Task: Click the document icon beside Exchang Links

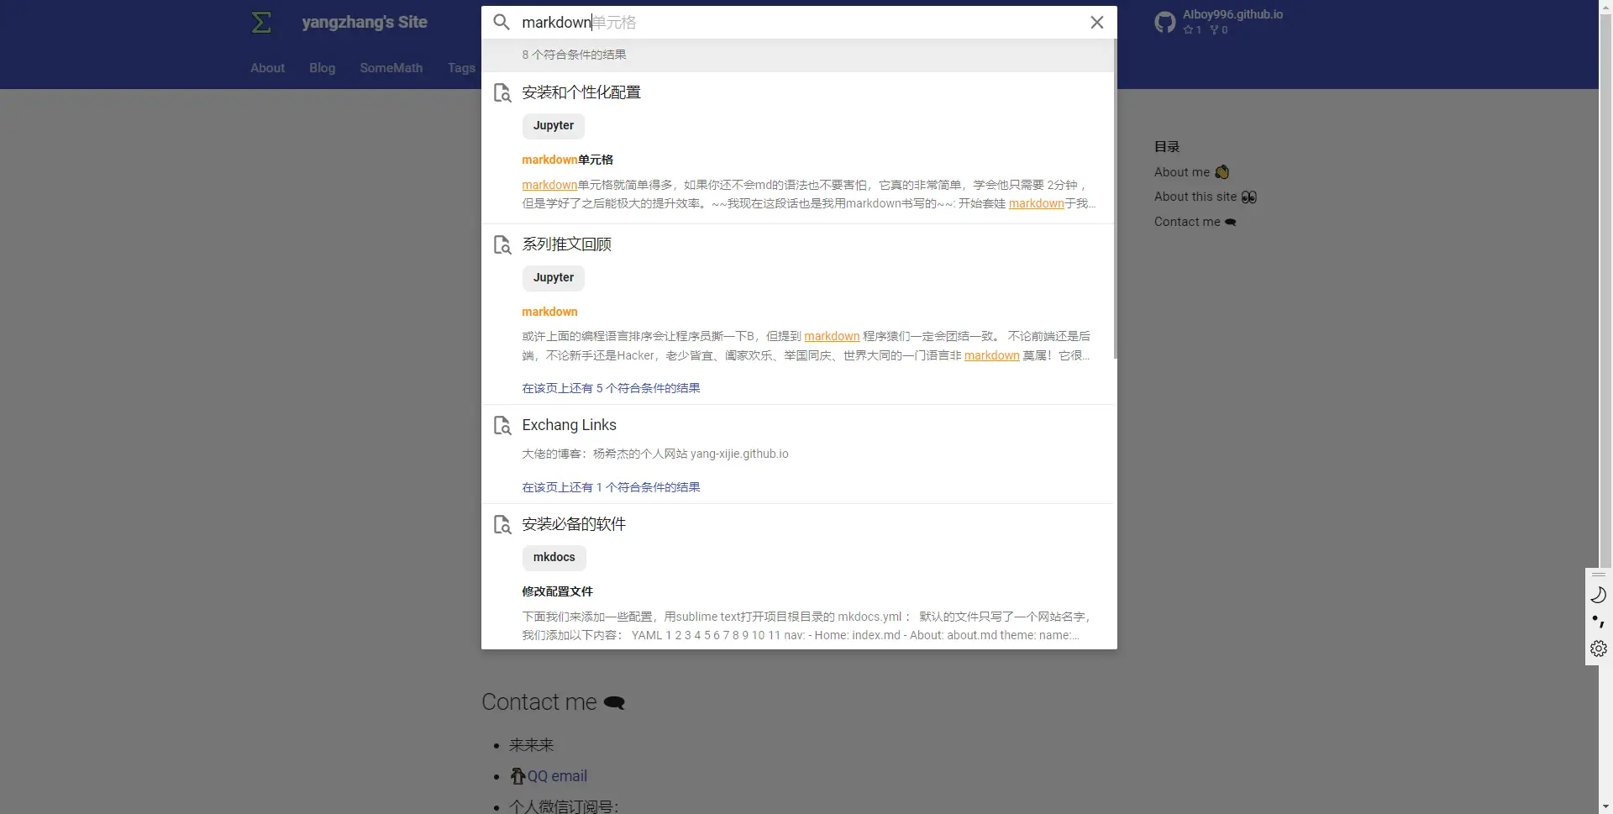Action: (x=502, y=425)
